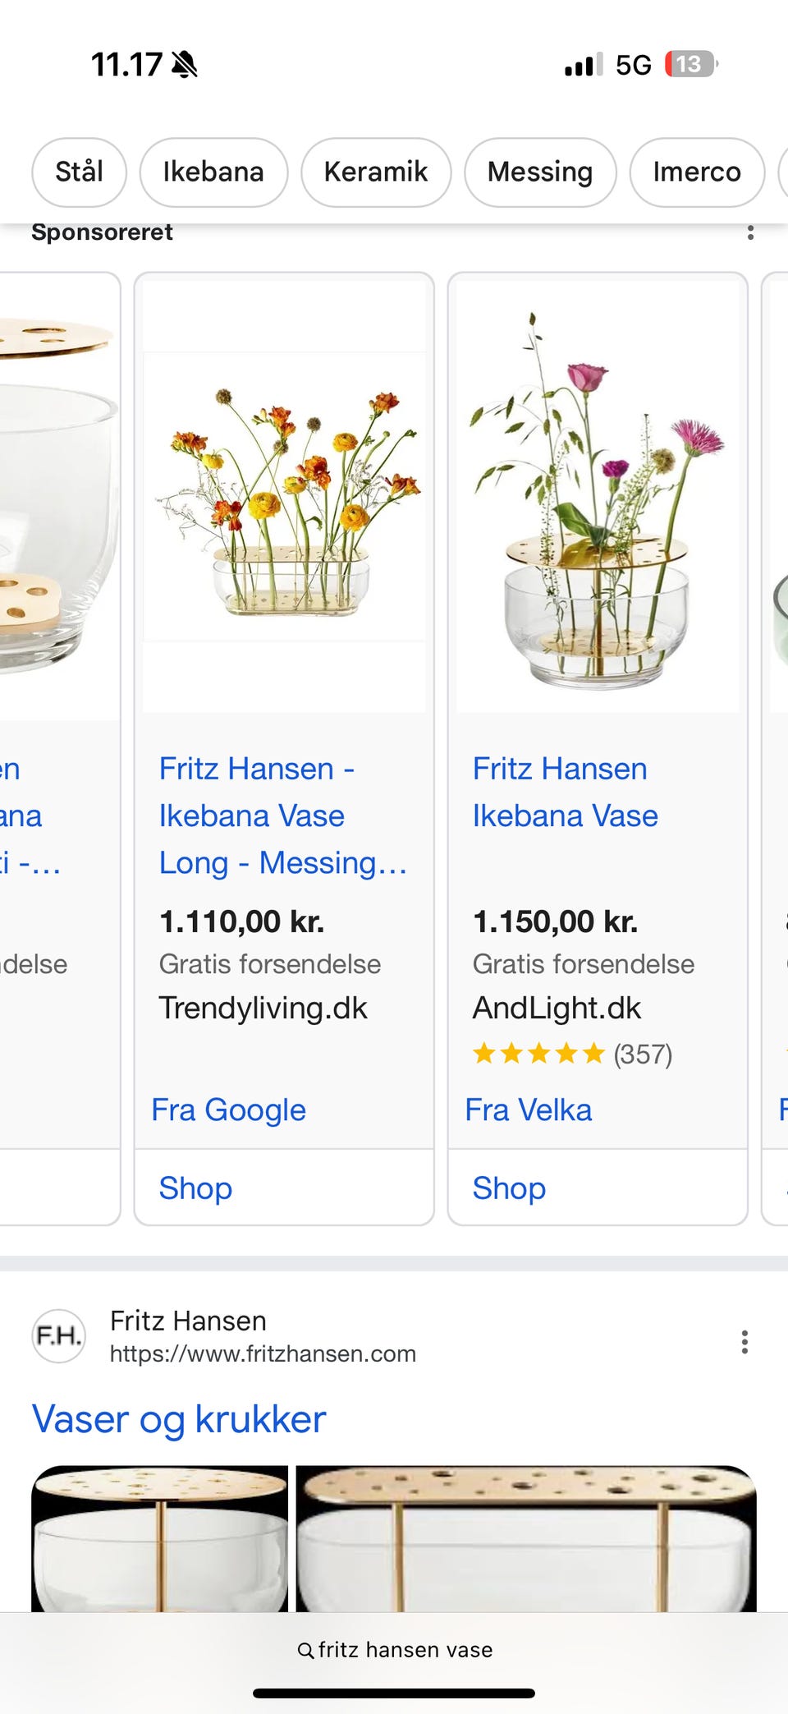Open the Vaser og krukker result
This screenshot has height=1714, width=788.
point(179,1419)
